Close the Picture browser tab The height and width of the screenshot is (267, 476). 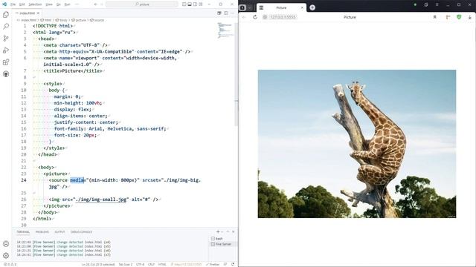[302, 7]
